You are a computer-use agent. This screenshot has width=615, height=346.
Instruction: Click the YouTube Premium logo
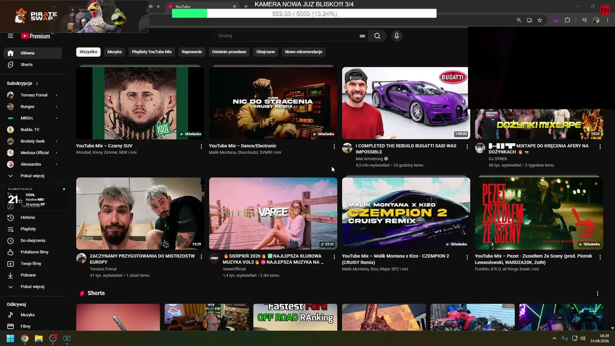[36, 36]
